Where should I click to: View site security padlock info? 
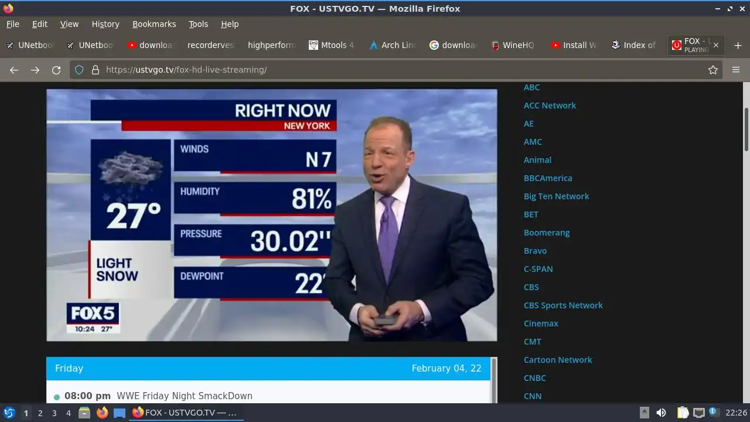click(95, 70)
